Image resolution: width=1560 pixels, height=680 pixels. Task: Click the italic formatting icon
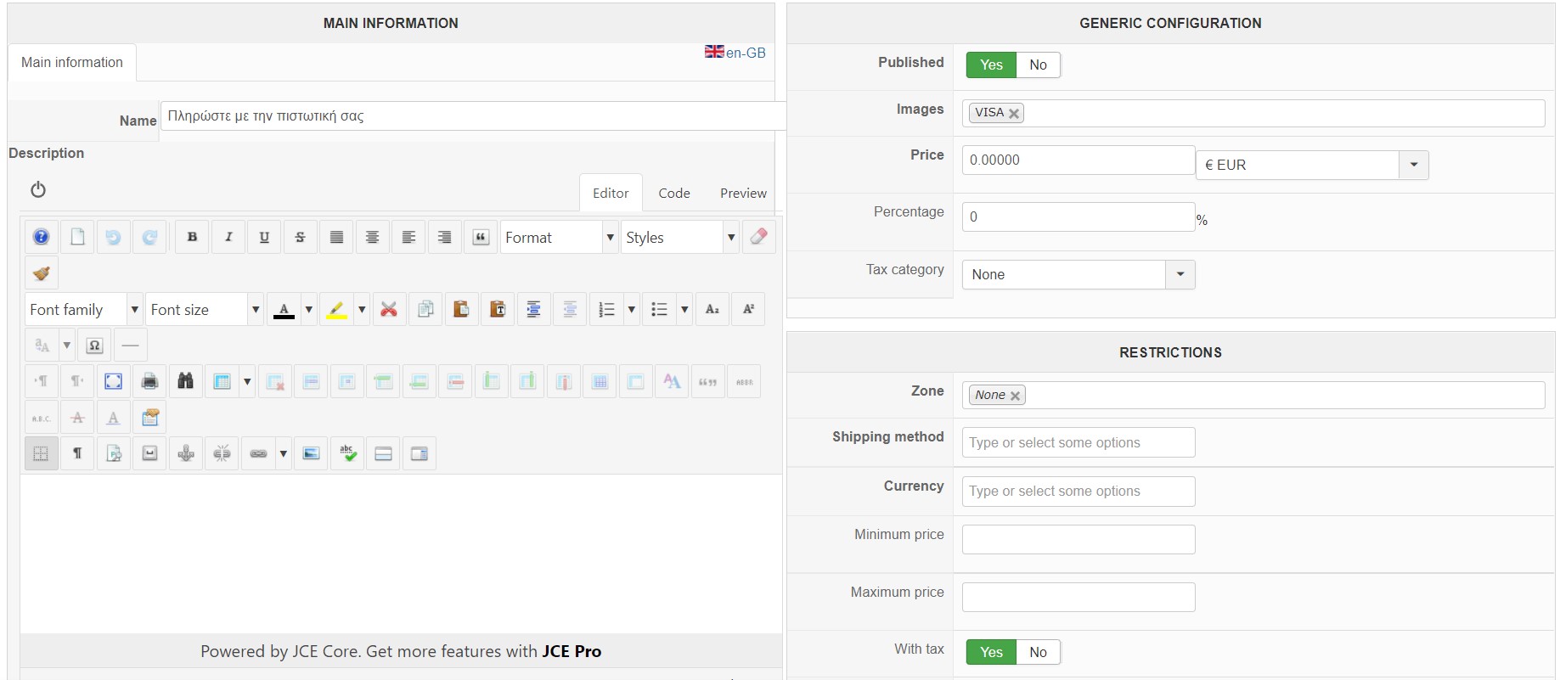(228, 237)
